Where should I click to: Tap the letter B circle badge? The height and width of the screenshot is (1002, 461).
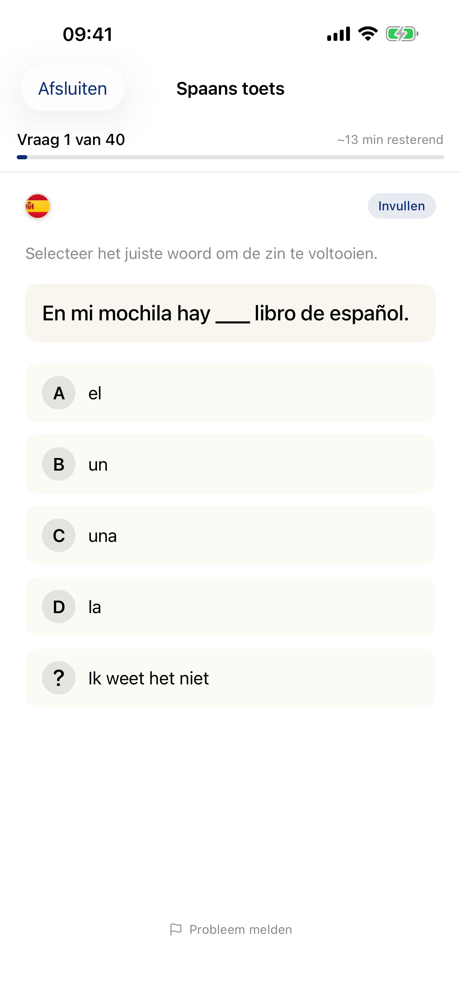[59, 464]
